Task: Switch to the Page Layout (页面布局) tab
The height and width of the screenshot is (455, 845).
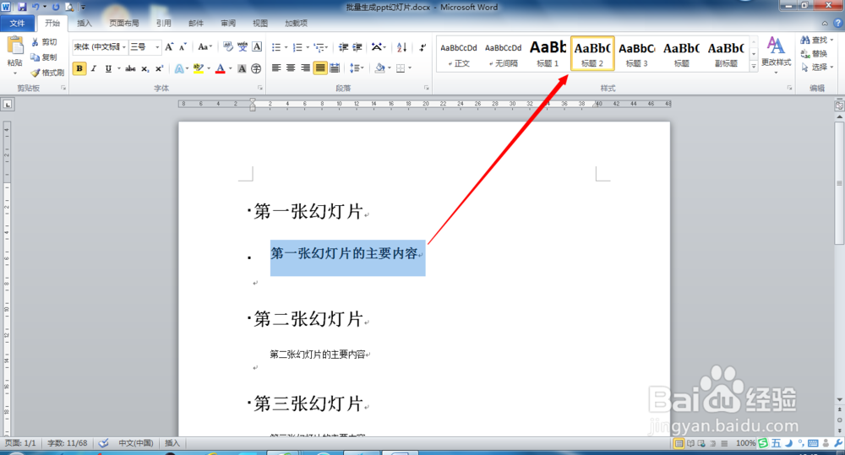Action: point(124,23)
